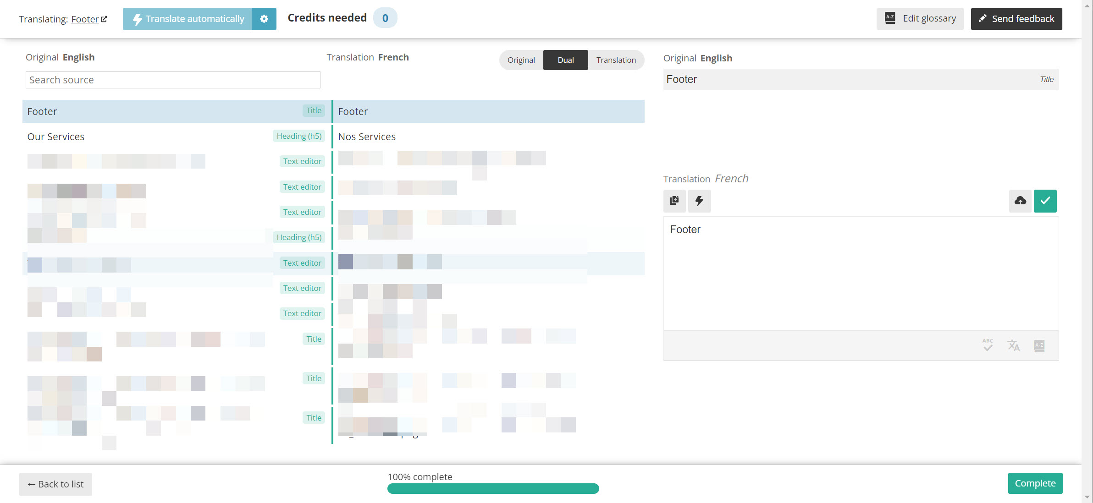
Task: Click the ABC spell check icon
Action: click(x=988, y=345)
